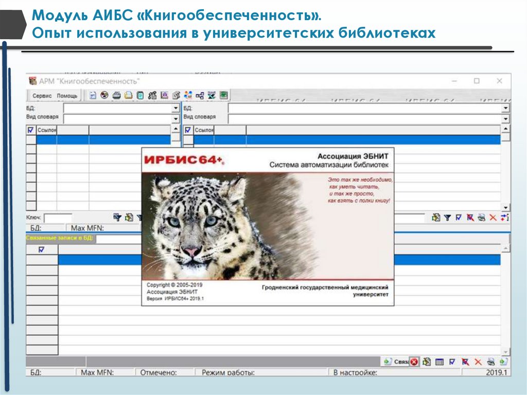Click the mark-all check icon in right pane
527x395 pixels.
[x=459, y=218]
